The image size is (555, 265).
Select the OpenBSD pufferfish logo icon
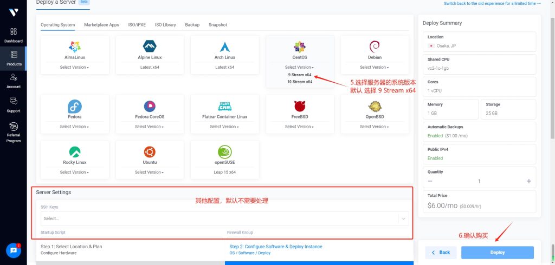pos(375,106)
